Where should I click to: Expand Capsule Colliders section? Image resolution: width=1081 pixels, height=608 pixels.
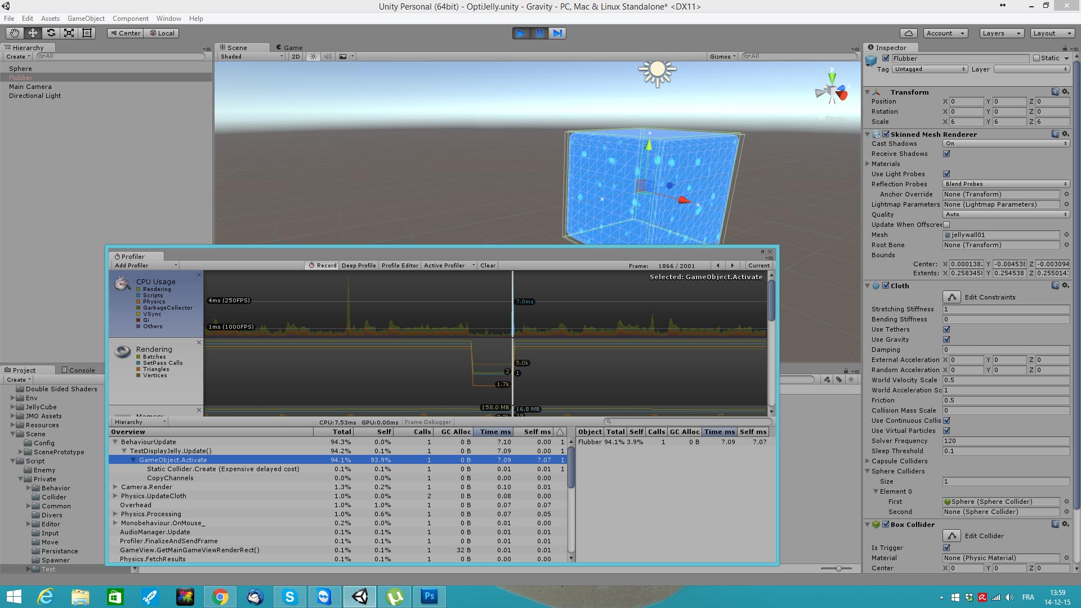coord(868,461)
